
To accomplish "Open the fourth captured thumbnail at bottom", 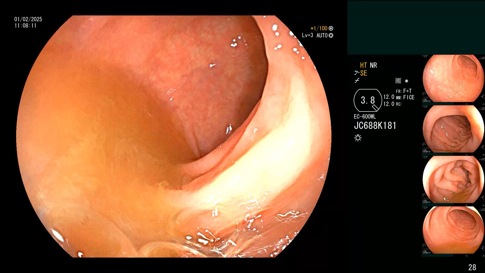I will tap(453, 230).
